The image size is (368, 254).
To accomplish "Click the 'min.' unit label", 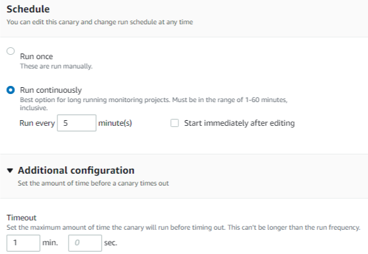I will (51, 243).
